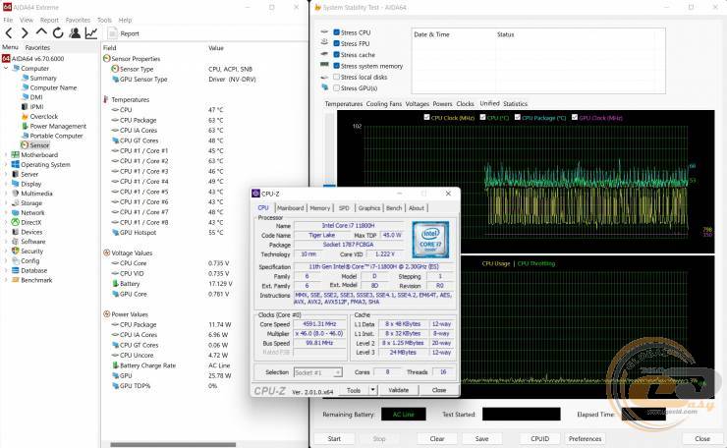Open the AIDA64 Tools menu
727x448 pixels.
[x=104, y=20]
